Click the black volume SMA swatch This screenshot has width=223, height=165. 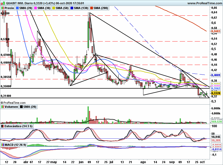(x=21, y=107)
